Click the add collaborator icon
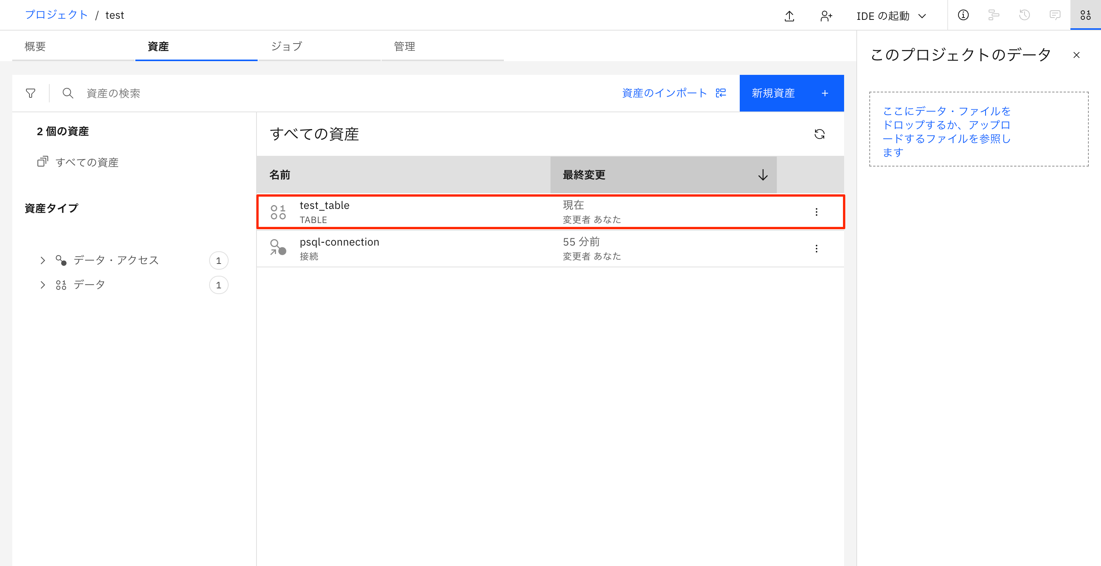Screen dimensions: 1101x566 tap(826, 15)
